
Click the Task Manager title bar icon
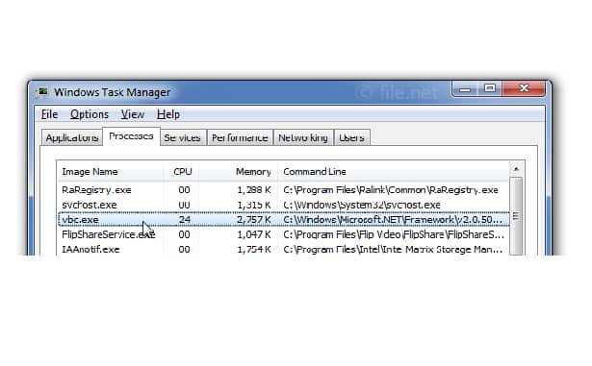[42, 92]
